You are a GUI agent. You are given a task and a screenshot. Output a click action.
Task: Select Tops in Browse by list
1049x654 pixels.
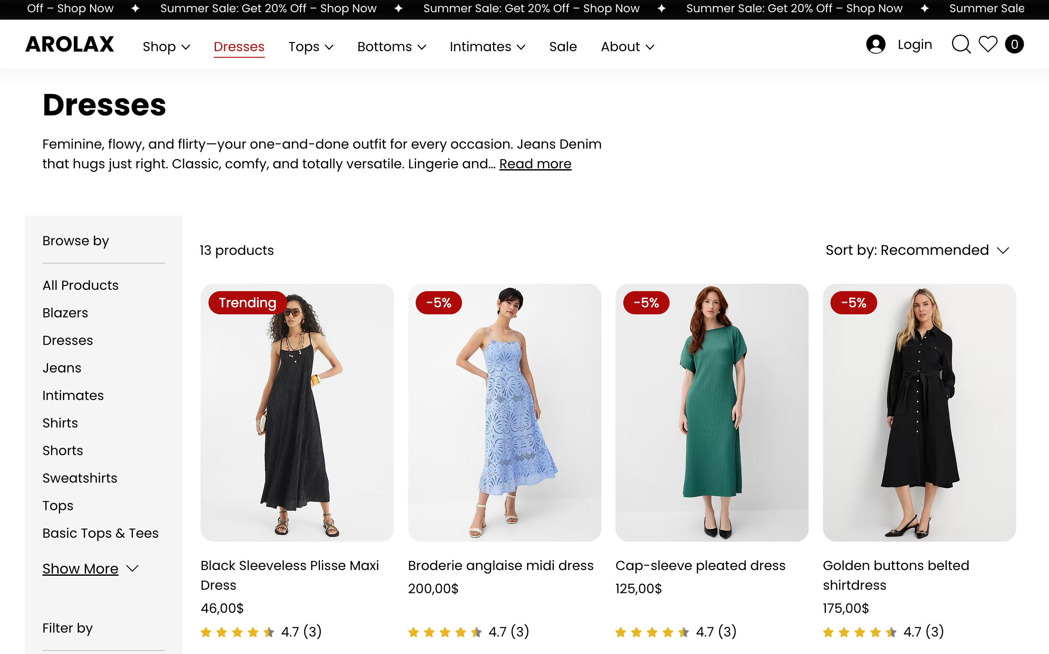58,505
